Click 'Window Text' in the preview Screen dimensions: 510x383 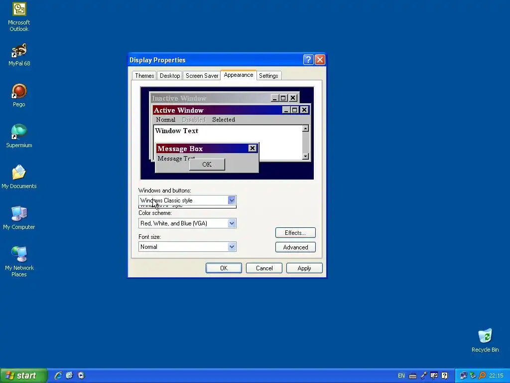click(177, 131)
